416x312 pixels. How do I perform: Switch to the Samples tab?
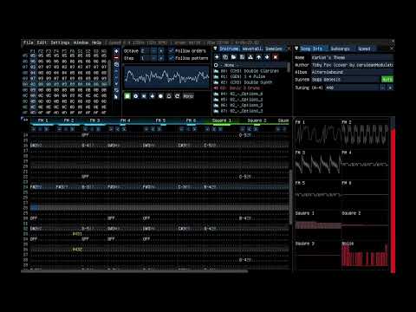pyautogui.click(x=274, y=49)
